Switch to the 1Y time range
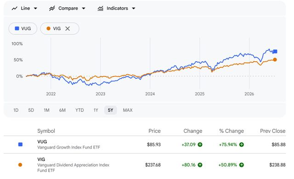Viewport: 294px width, 179px height. [96, 110]
